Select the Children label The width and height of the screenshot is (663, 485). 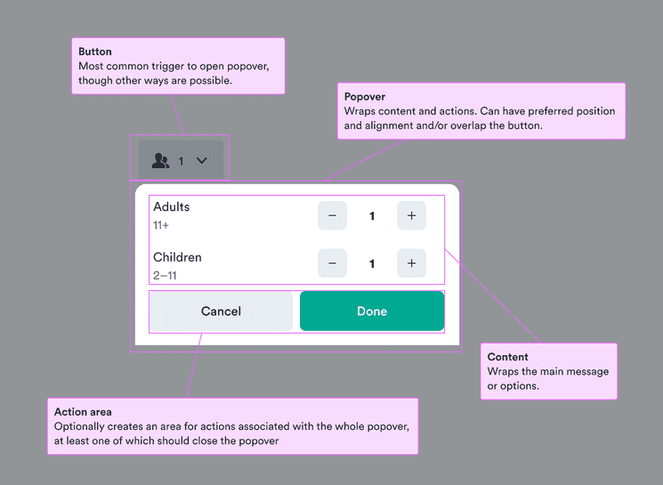click(177, 257)
